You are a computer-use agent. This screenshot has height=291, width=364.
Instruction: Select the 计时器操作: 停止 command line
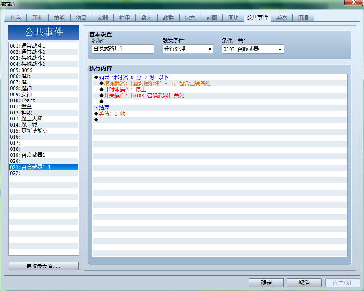[220, 89]
